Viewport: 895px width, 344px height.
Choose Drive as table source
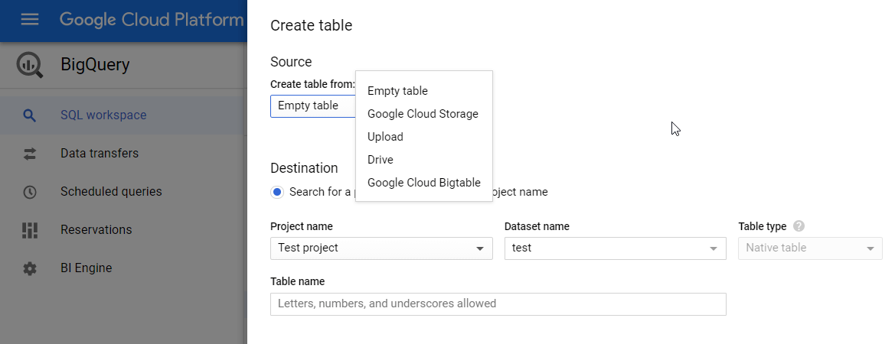tap(423, 160)
